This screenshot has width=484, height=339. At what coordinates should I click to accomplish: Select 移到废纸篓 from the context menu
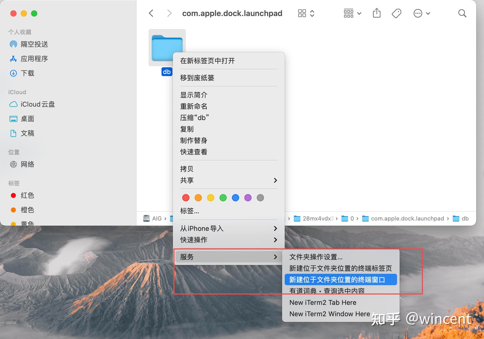coord(197,77)
